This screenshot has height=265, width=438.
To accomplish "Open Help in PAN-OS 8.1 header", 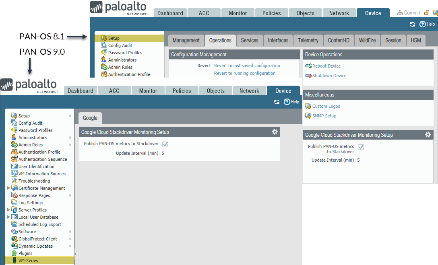I will coord(427,24).
